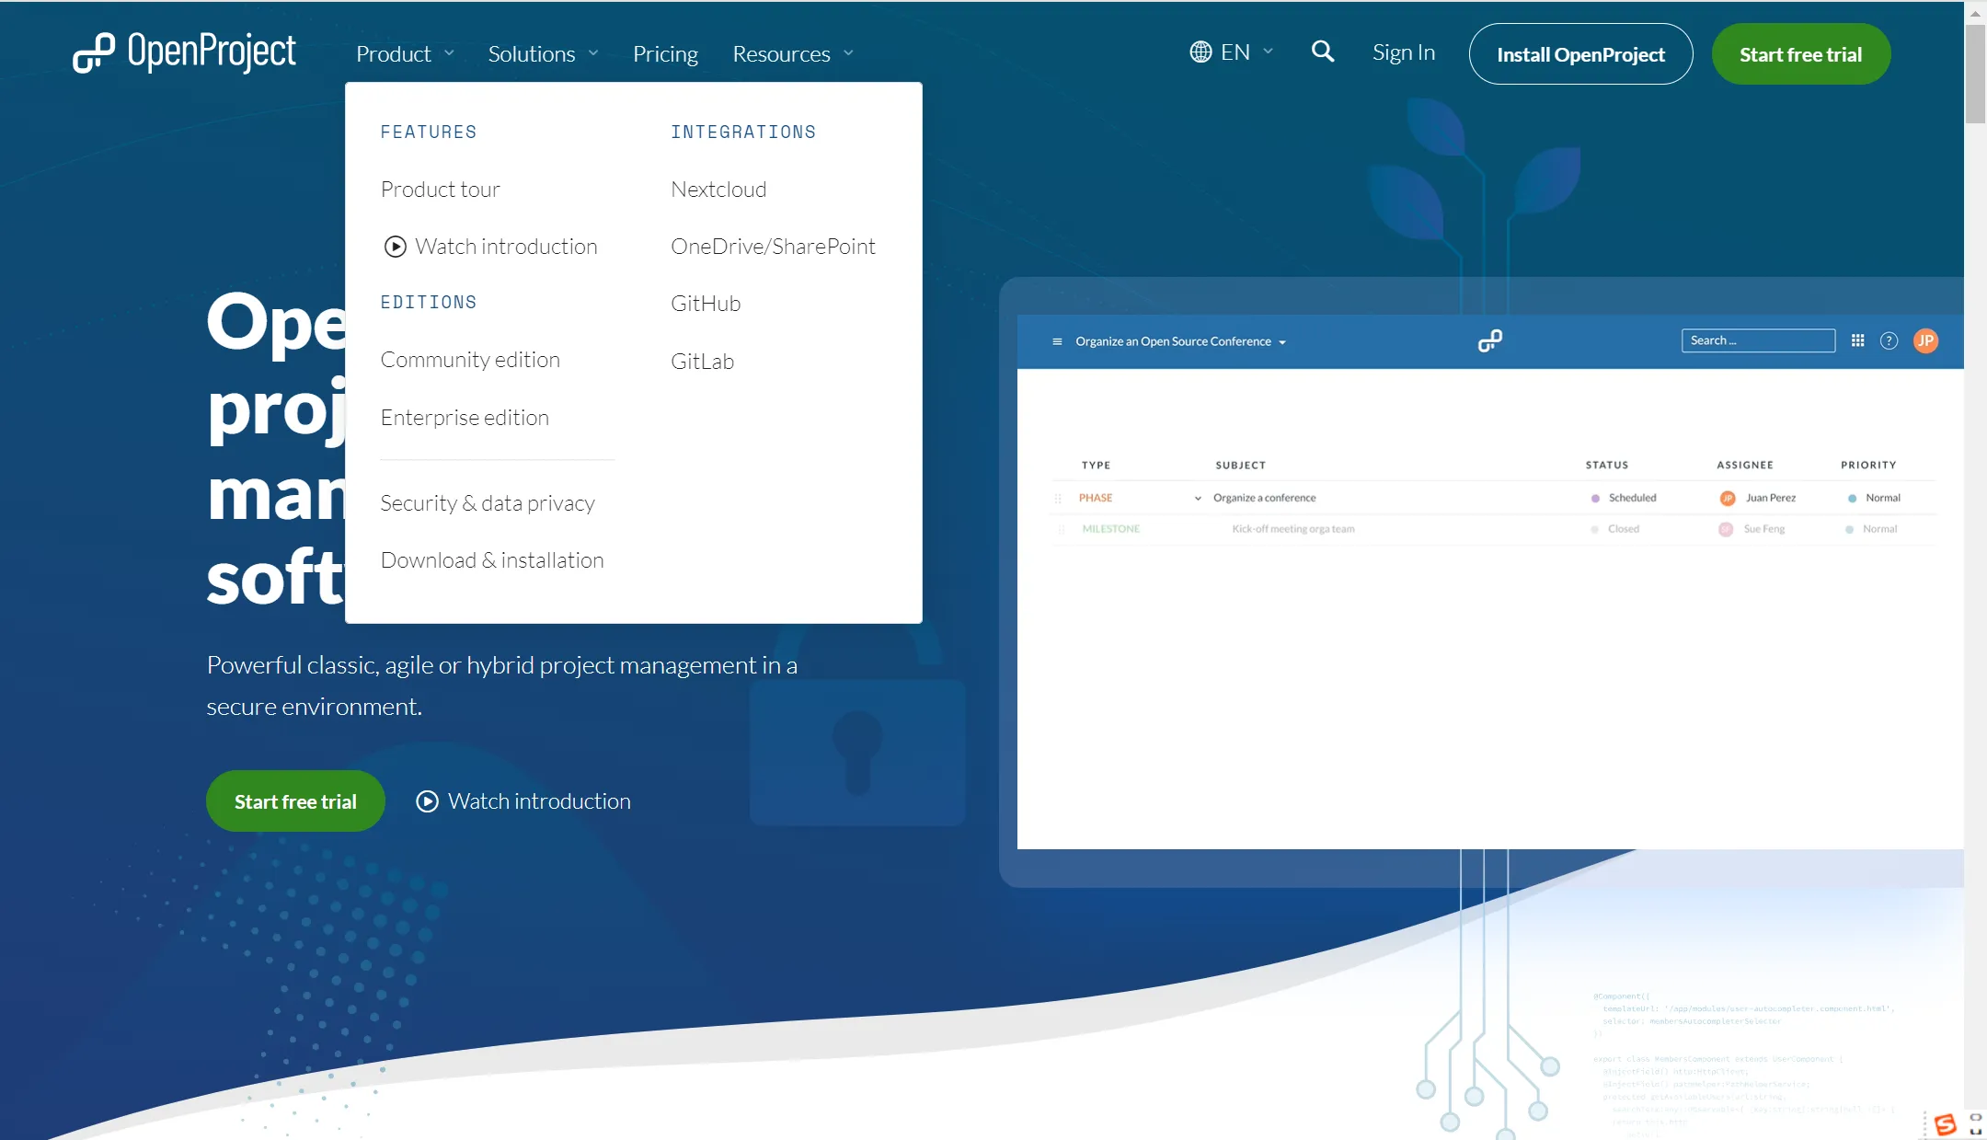Viewport: 1987px width, 1140px height.
Task: Open the GitHub integration
Action: tap(706, 304)
